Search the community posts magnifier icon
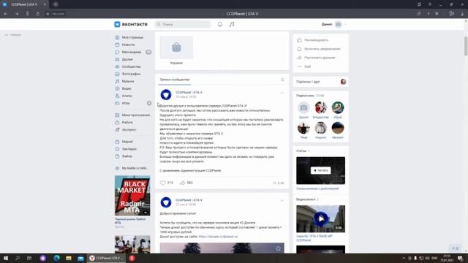The width and height of the screenshot is (468, 263). click(282, 80)
